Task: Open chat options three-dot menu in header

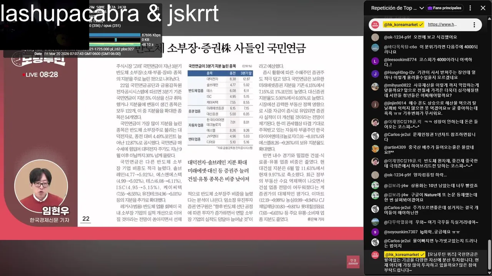Action: pyautogui.click(x=470, y=8)
